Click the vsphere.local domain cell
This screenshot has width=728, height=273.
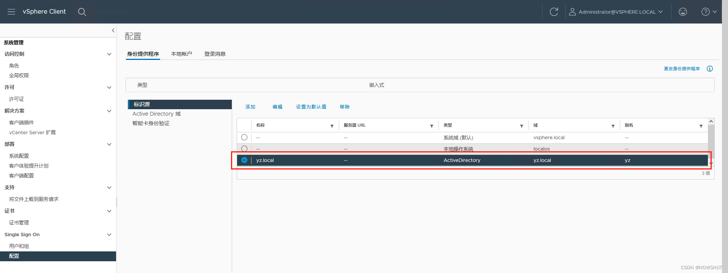(x=549, y=138)
